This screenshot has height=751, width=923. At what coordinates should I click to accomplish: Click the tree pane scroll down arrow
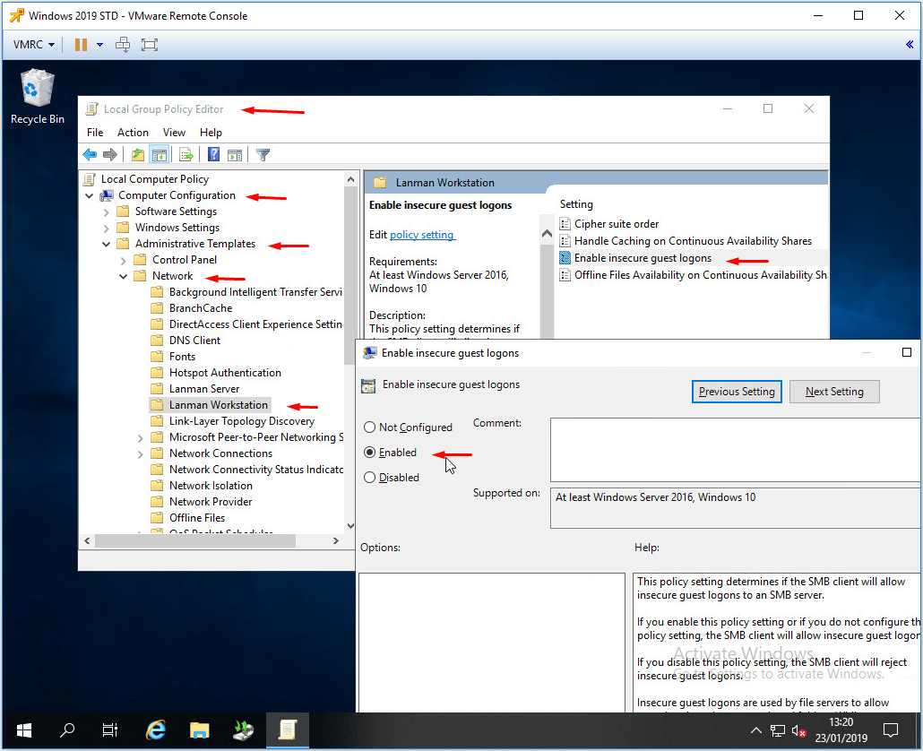click(350, 525)
